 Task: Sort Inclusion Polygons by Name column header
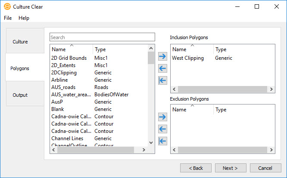point(192,49)
